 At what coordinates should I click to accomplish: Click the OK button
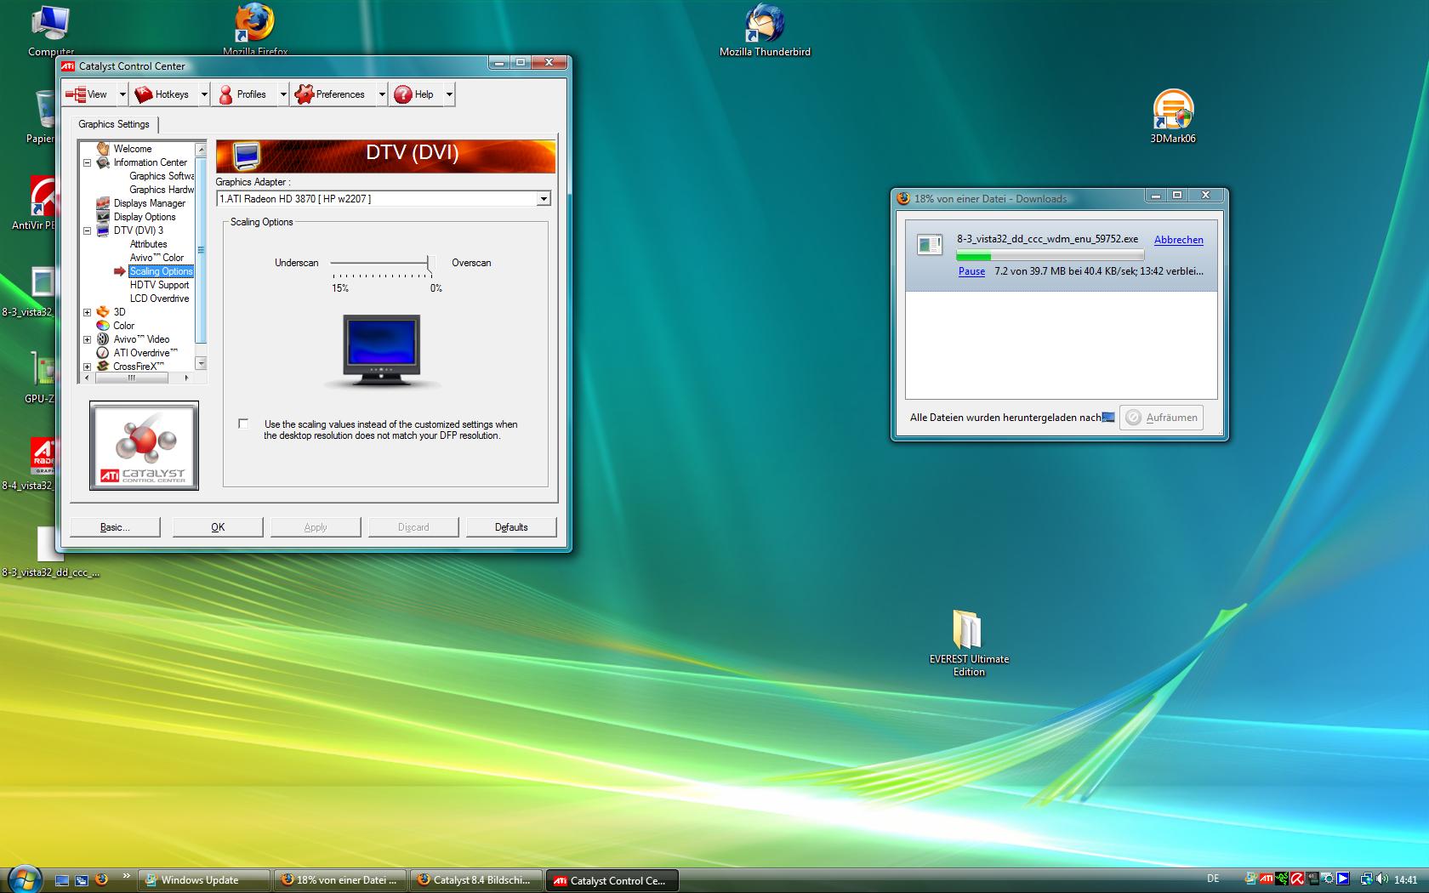[218, 527]
